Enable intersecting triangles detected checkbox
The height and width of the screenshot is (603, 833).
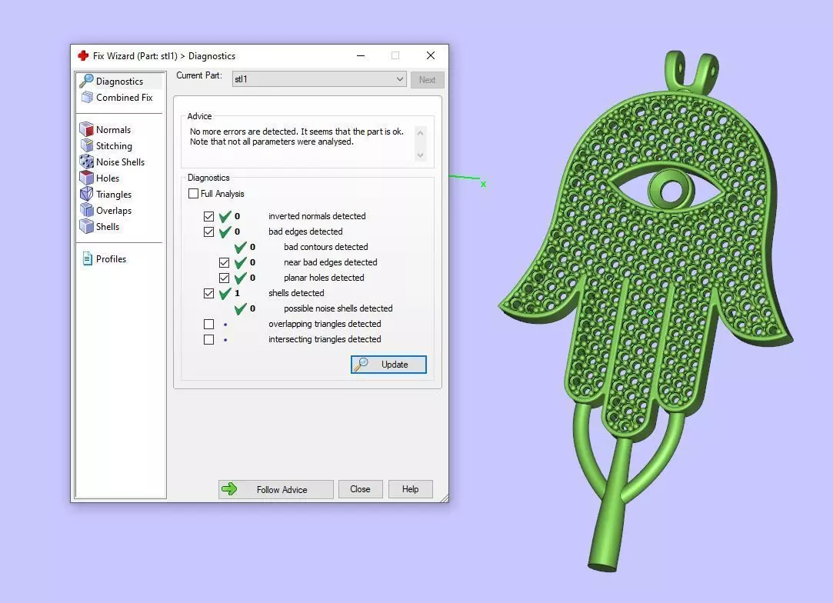pyautogui.click(x=208, y=339)
